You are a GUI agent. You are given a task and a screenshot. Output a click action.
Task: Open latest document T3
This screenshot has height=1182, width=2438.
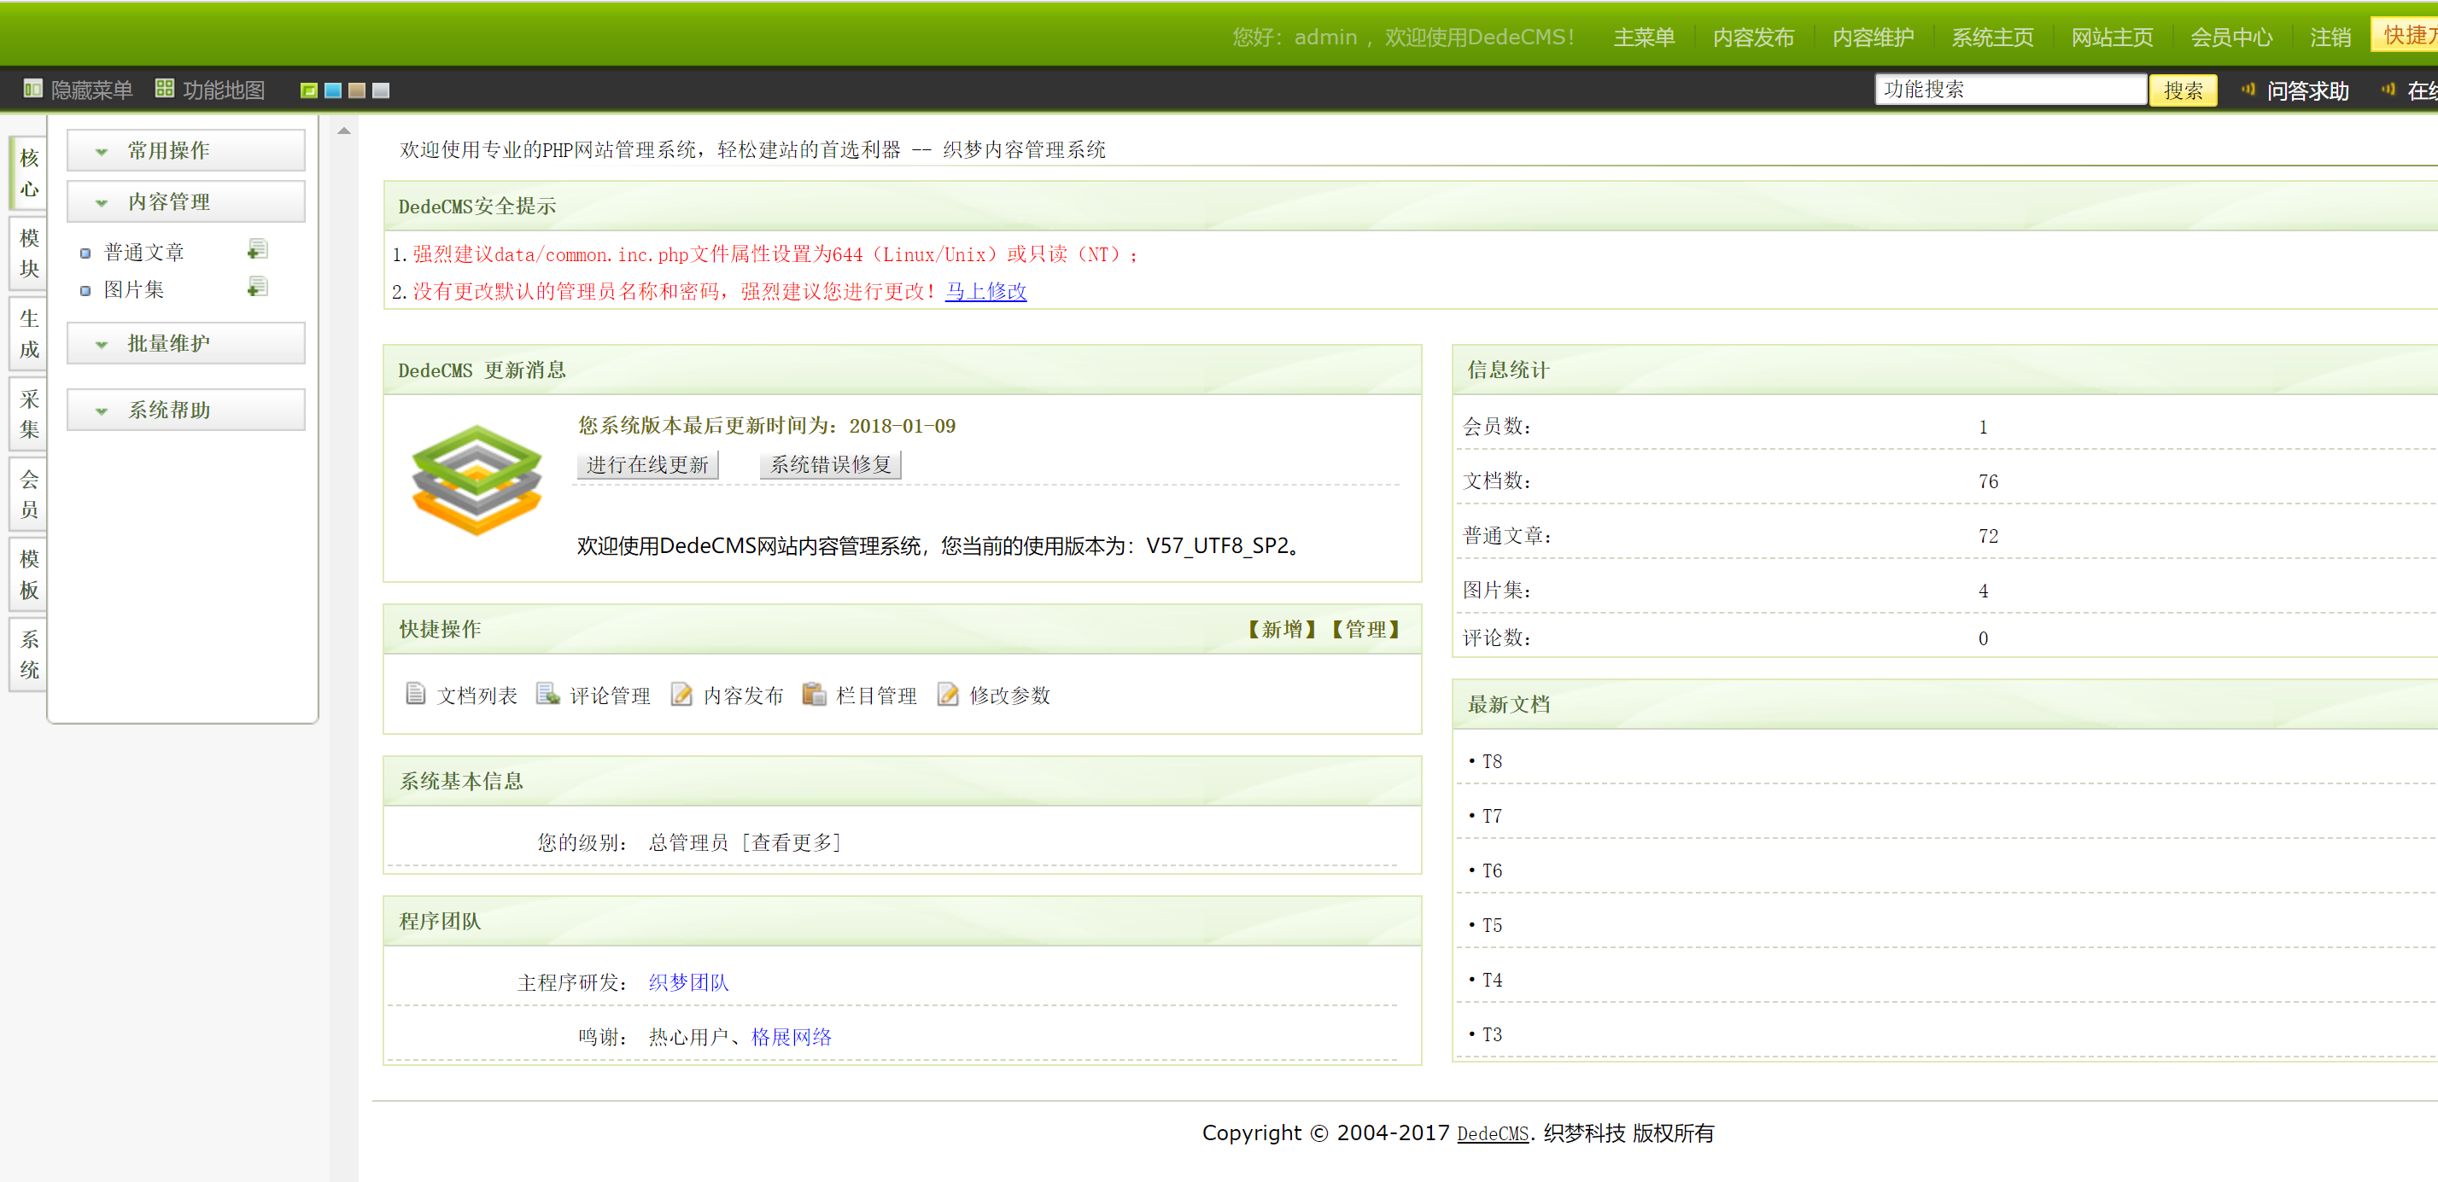pyautogui.click(x=1492, y=1035)
